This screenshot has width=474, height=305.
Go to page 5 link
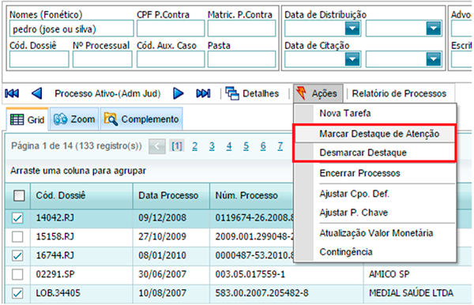coord(246,146)
